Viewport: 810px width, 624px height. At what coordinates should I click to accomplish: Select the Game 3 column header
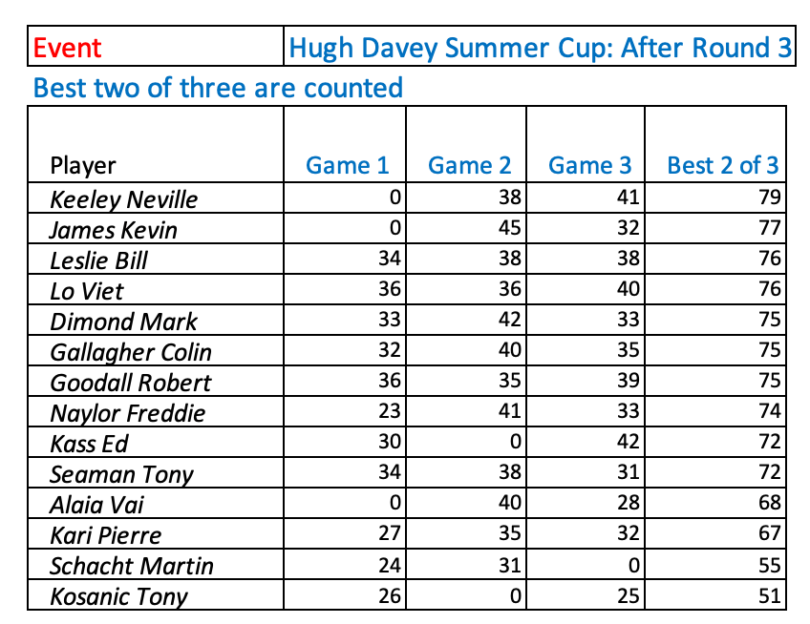point(589,165)
